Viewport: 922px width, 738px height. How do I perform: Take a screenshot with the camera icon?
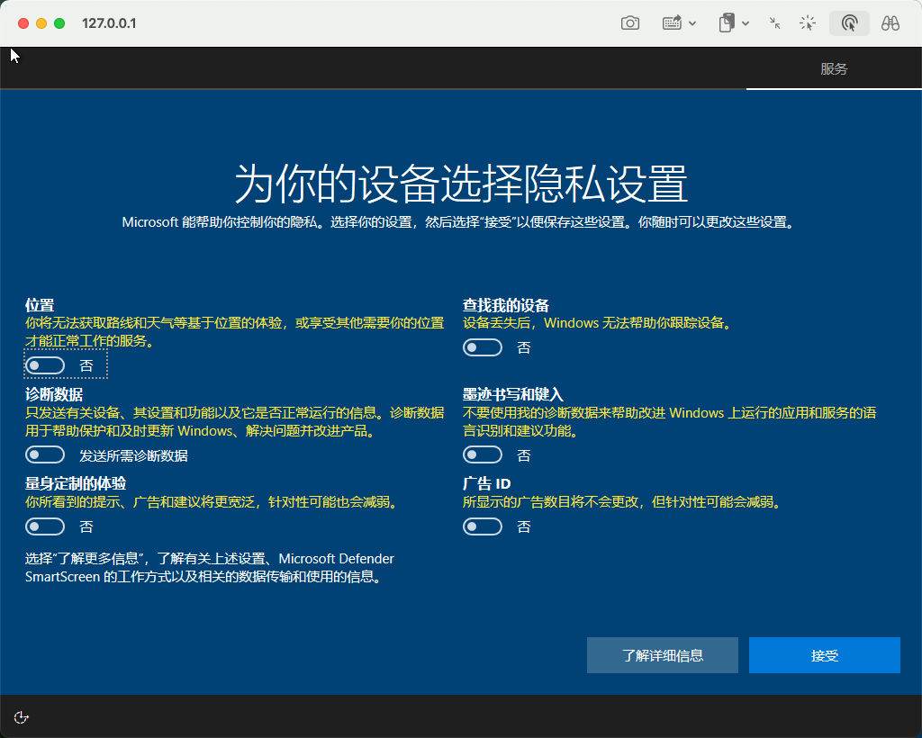pyautogui.click(x=630, y=23)
